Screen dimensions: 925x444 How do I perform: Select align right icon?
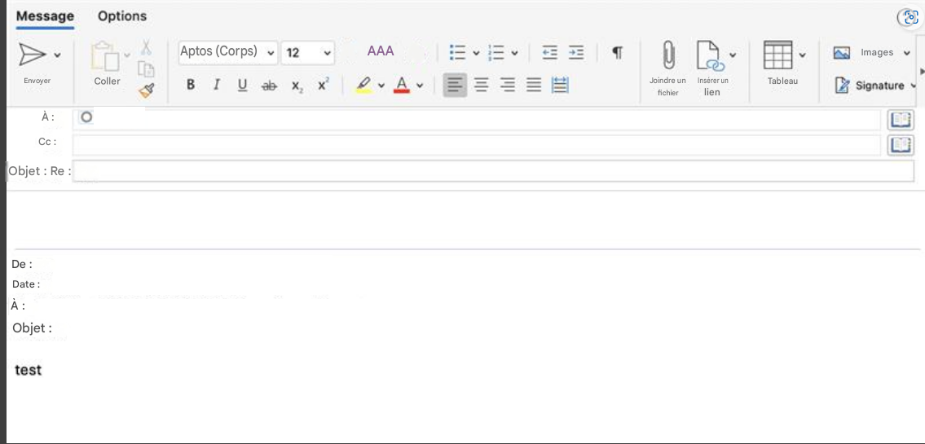coord(508,86)
